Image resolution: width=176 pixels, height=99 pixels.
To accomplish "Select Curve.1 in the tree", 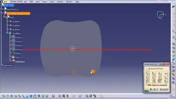I will (x=19, y=37).
